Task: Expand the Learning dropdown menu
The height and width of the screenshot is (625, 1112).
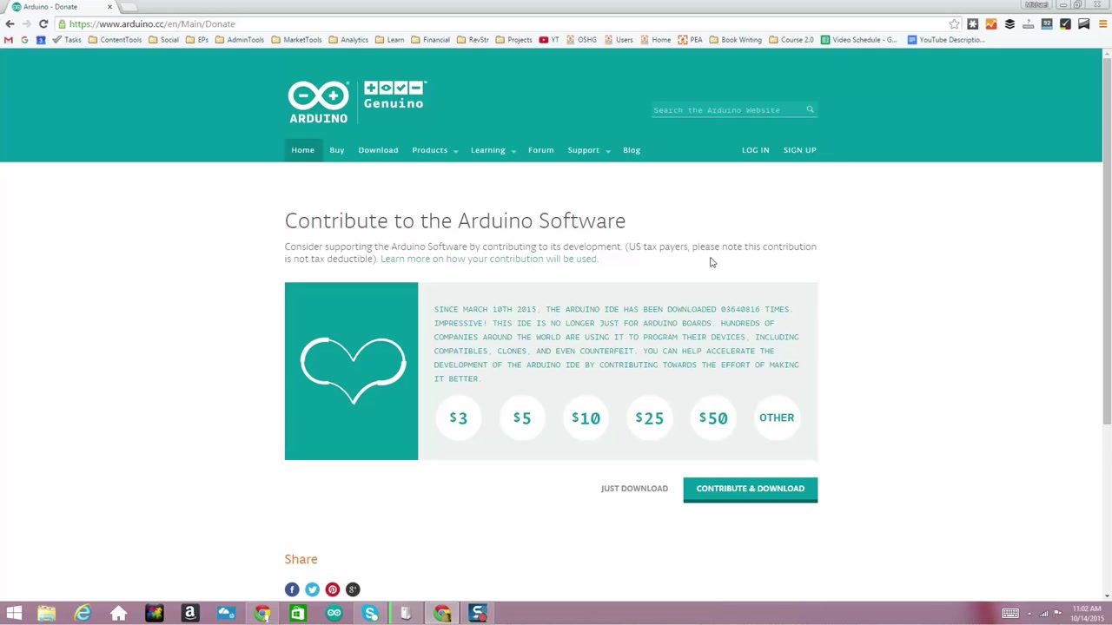Action: (x=493, y=150)
